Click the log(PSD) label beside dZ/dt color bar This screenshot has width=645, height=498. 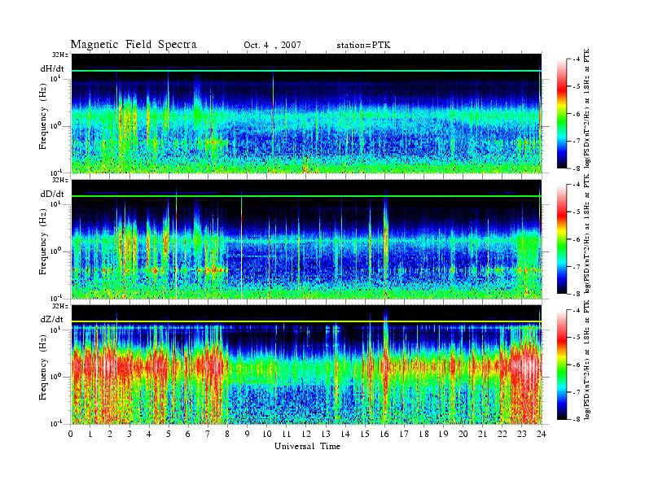tap(587, 360)
